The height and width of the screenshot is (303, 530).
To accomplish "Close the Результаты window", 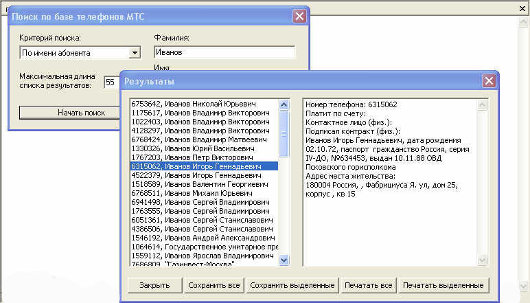I will pos(488,81).
